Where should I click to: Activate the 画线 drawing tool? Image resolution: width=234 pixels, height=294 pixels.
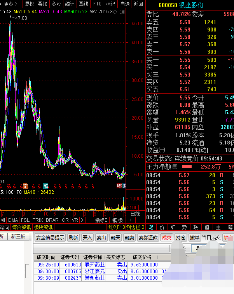(x=83, y=4)
